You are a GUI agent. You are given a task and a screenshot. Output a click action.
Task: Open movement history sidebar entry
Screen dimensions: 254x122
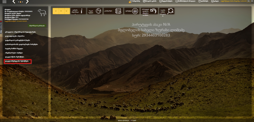tap(15, 36)
